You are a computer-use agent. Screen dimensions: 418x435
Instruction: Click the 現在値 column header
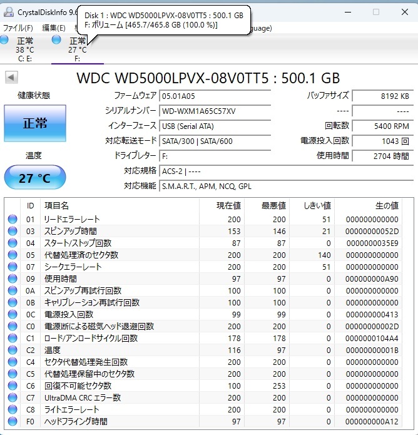point(222,205)
